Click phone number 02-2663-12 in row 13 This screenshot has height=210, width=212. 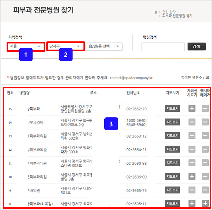click(x=136, y=136)
